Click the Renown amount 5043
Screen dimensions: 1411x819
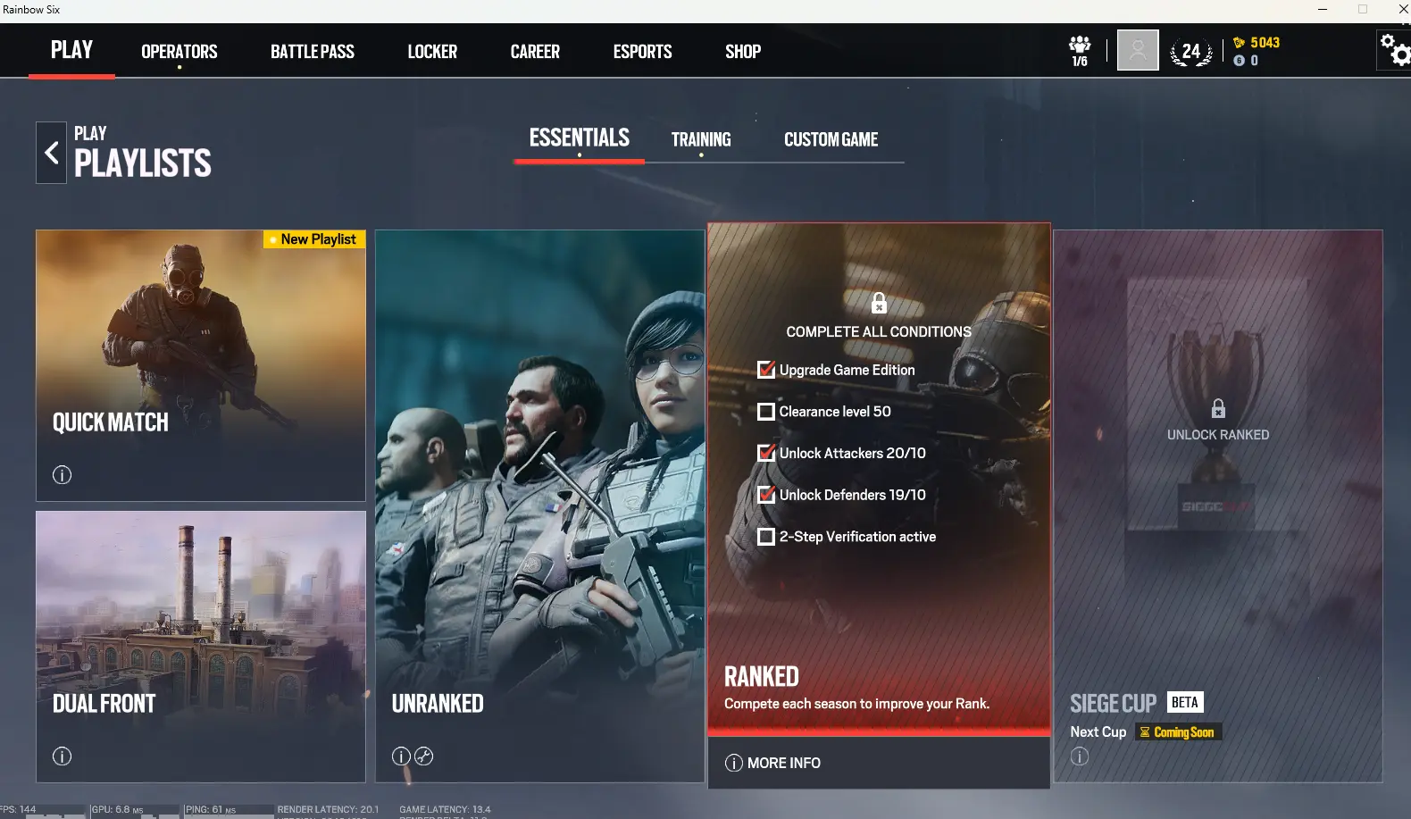click(x=1265, y=43)
